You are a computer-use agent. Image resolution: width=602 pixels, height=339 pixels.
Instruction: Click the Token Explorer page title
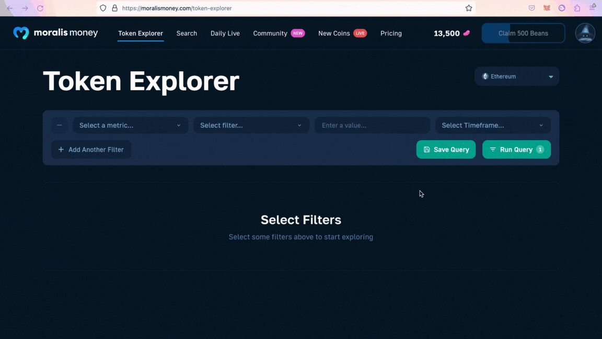point(141,81)
